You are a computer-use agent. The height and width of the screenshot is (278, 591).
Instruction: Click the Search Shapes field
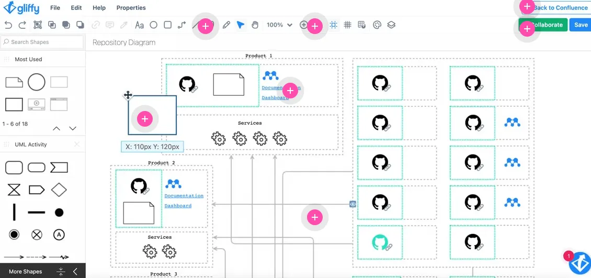click(x=42, y=42)
